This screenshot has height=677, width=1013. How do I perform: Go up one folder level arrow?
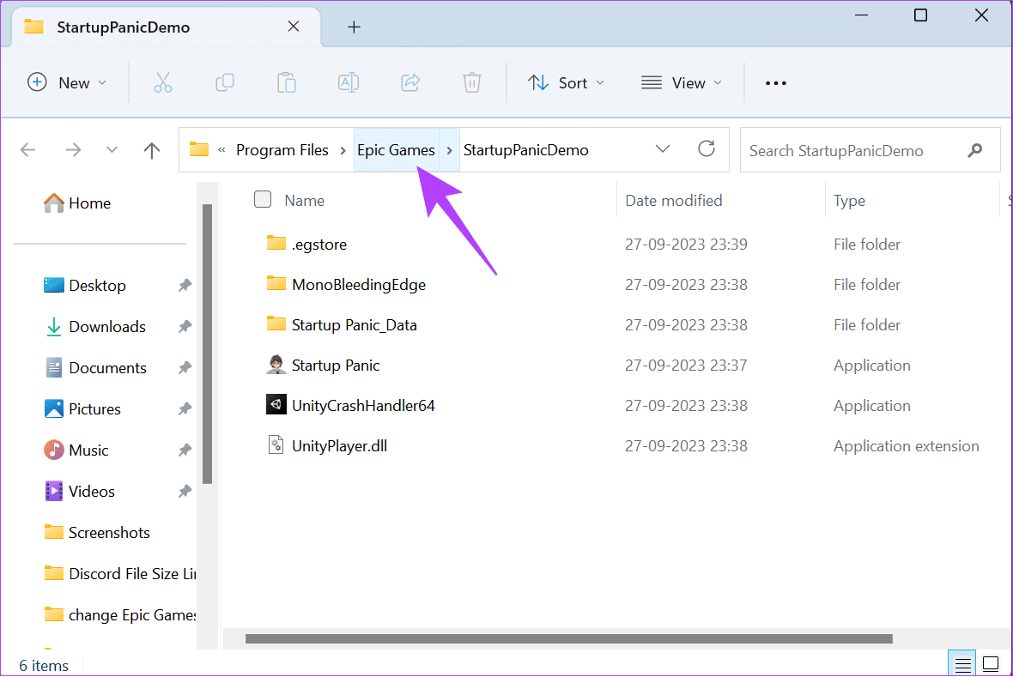coord(151,150)
